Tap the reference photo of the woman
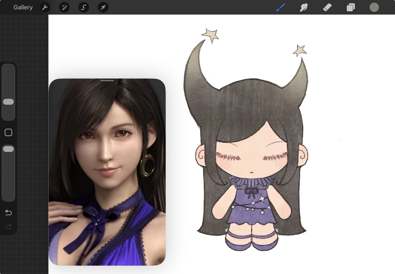Viewport: 395px width, 274px height. (107, 172)
